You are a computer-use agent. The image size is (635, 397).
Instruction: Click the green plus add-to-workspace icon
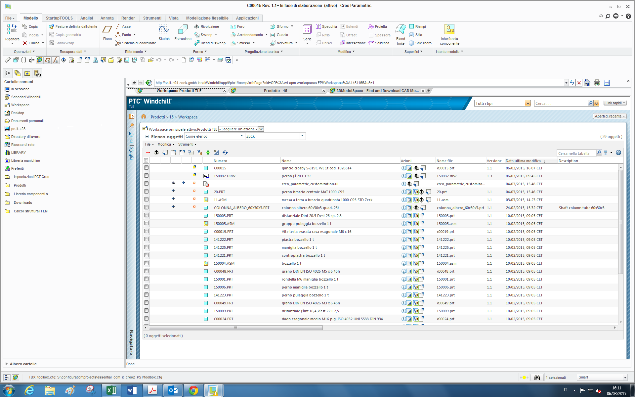coord(208,153)
